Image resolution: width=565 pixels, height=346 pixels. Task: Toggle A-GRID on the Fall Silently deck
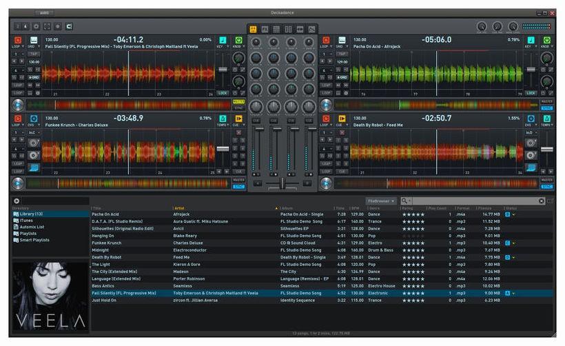tap(34, 77)
